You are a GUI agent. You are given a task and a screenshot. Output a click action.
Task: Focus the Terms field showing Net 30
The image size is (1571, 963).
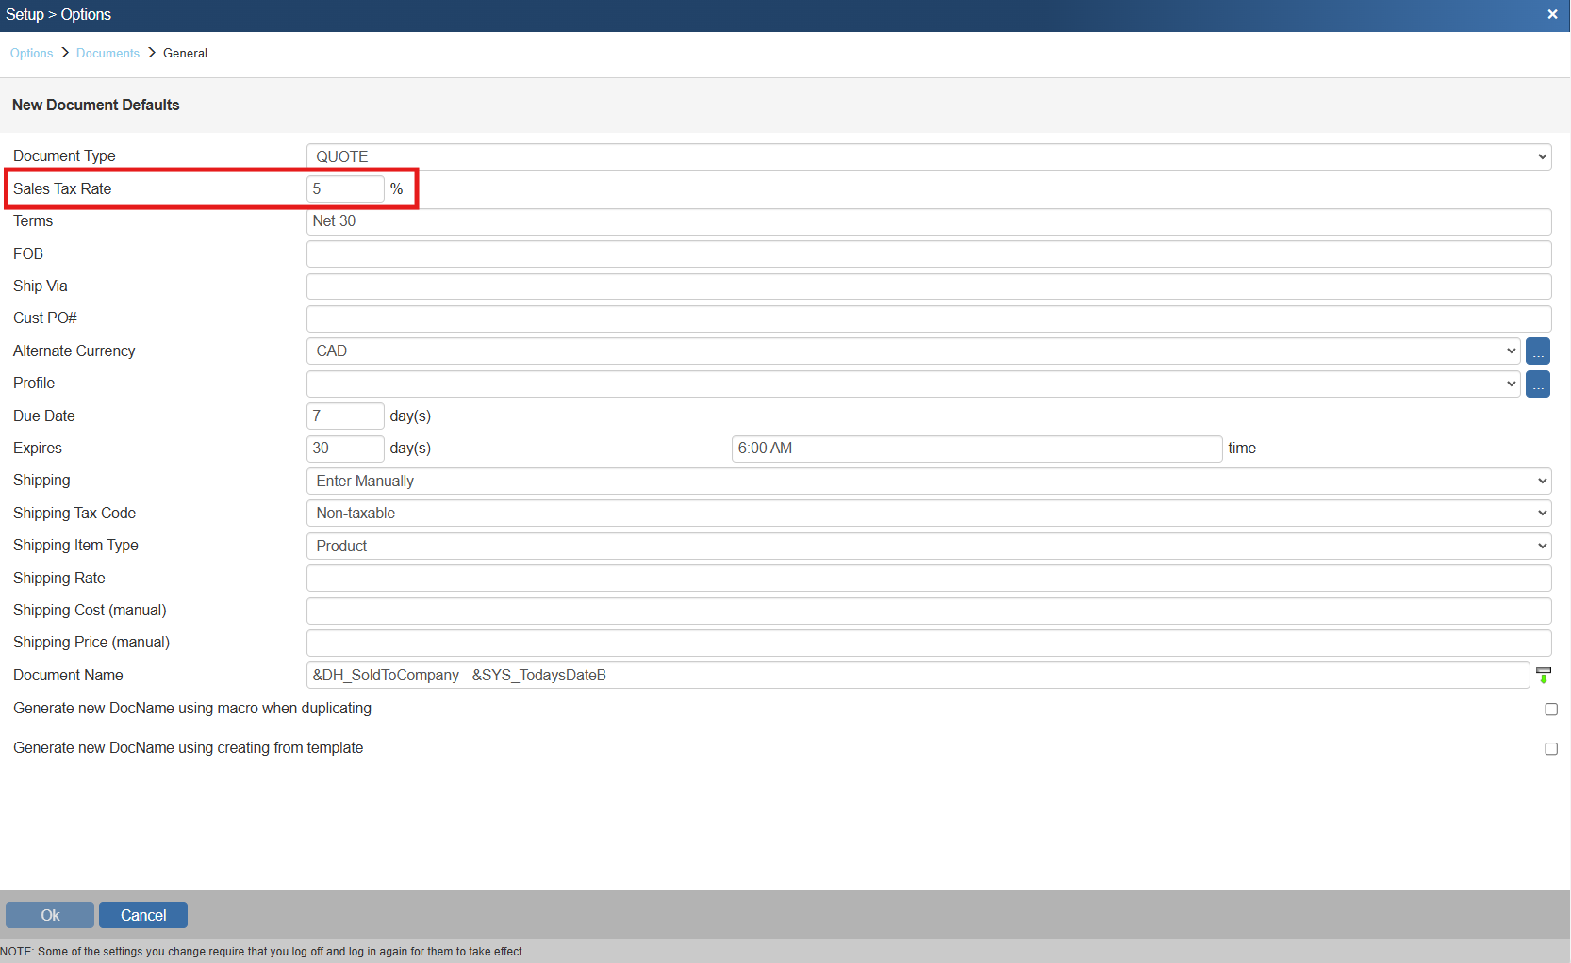(928, 221)
